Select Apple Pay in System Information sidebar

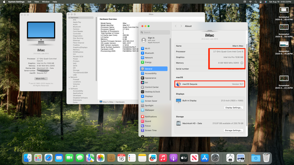[77, 22]
